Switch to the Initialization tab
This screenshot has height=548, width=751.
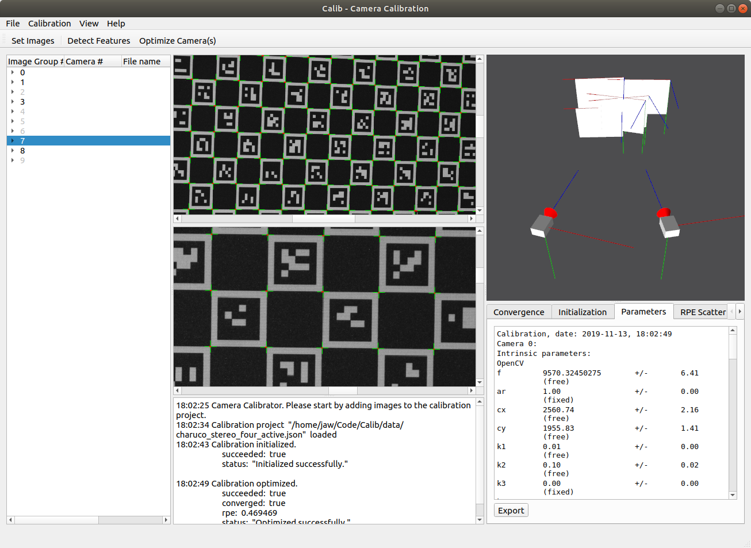pos(582,312)
